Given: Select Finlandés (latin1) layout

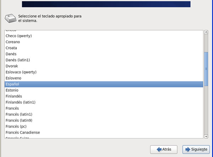Looking at the screenshot, I should (x=21, y=102).
